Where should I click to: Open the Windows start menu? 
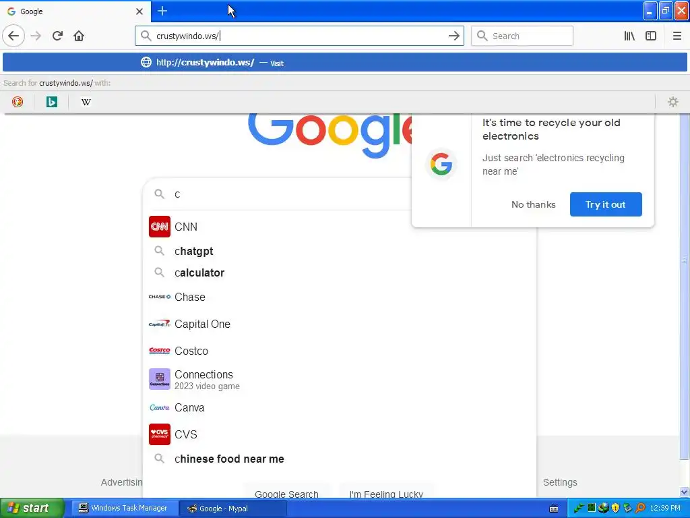32,508
